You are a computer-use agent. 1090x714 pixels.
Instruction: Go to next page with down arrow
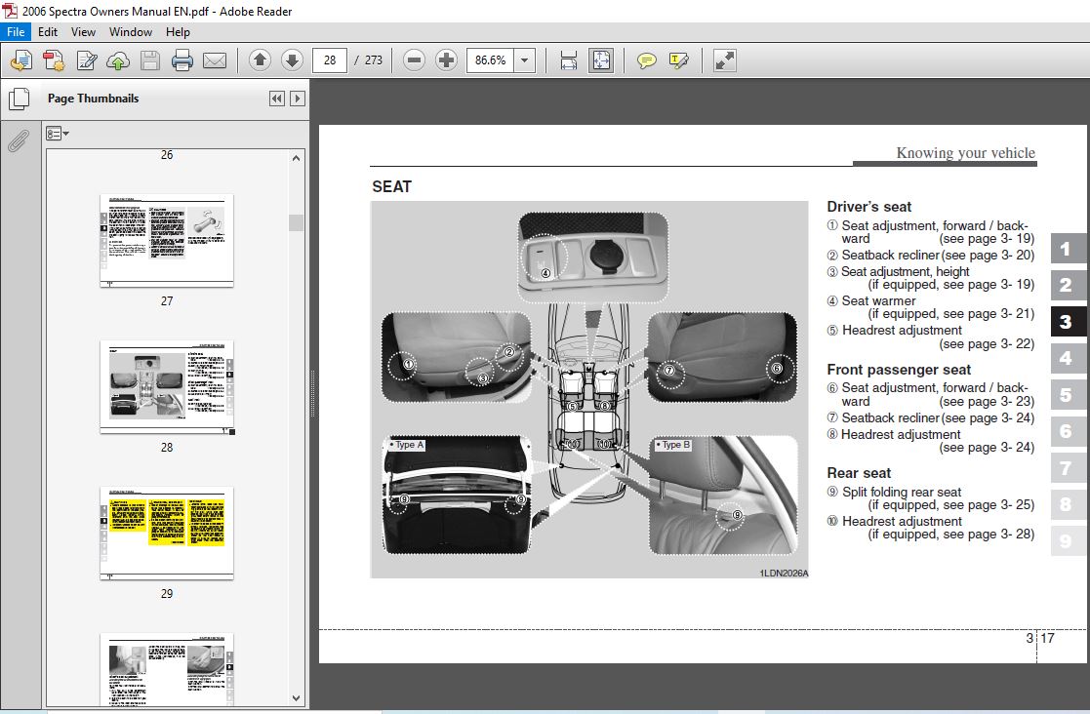[292, 60]
